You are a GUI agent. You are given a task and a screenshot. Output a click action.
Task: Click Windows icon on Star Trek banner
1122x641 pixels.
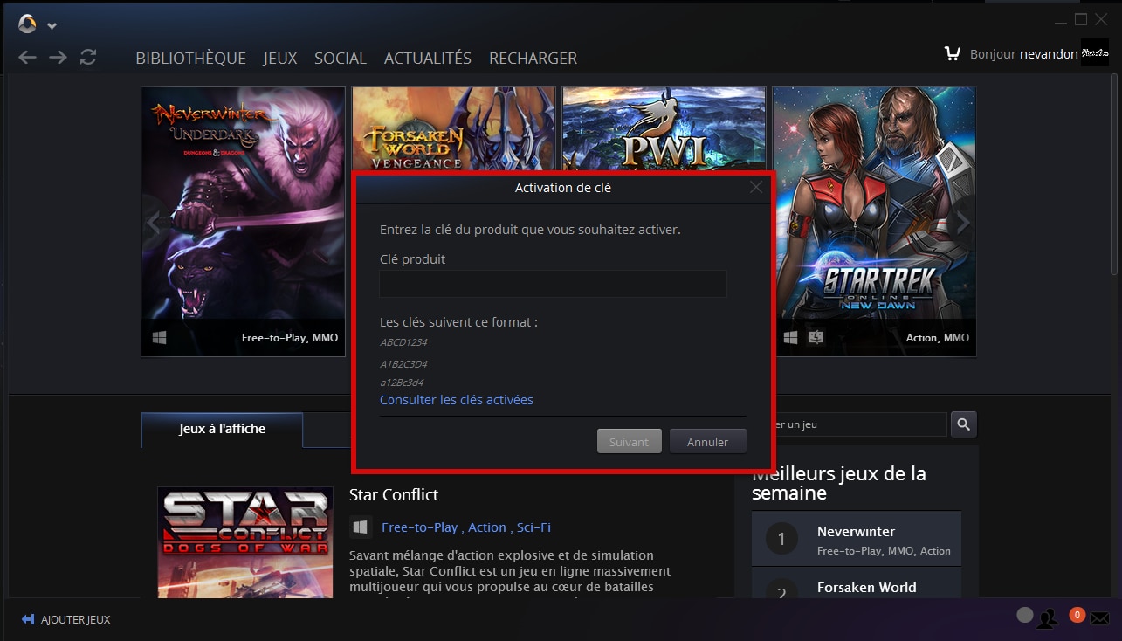[790, 337]
